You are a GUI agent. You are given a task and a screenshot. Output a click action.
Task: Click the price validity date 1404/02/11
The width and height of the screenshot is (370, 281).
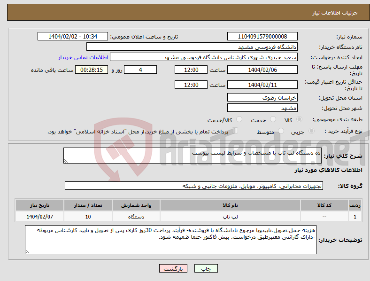pos(262,85)
